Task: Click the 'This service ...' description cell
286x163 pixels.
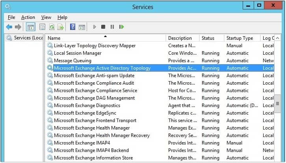Action: (182, 120)
